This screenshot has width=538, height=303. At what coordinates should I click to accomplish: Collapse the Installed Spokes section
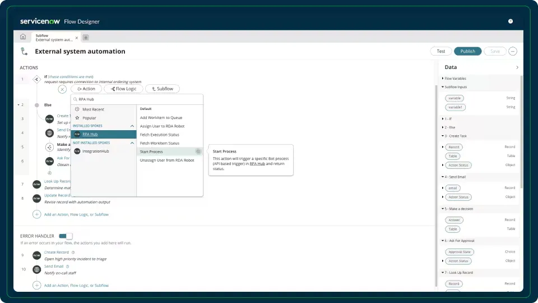pyautogui.click(x=132, y=126)
